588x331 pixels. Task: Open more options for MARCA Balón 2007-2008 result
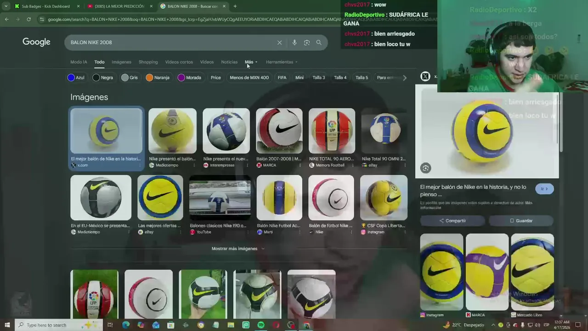point(300,165)
